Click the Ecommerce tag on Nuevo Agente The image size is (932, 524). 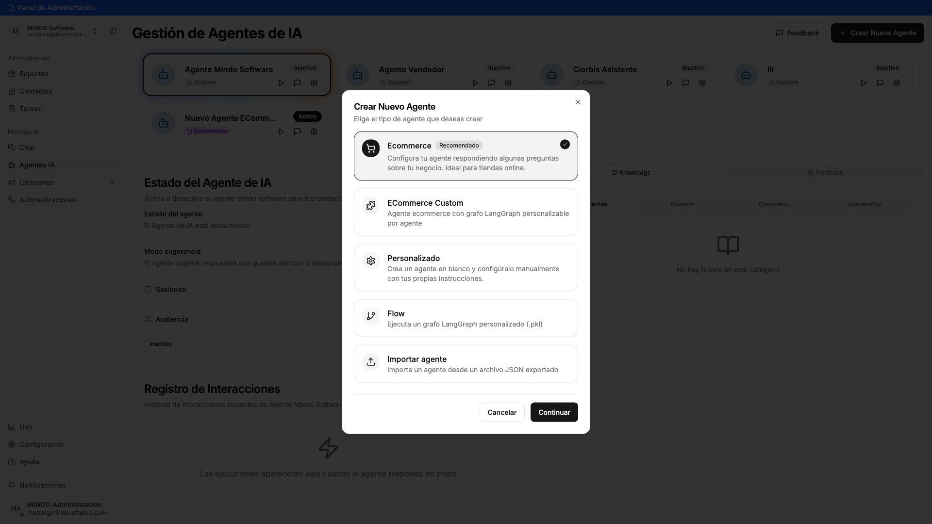click(x=207, y=131)
